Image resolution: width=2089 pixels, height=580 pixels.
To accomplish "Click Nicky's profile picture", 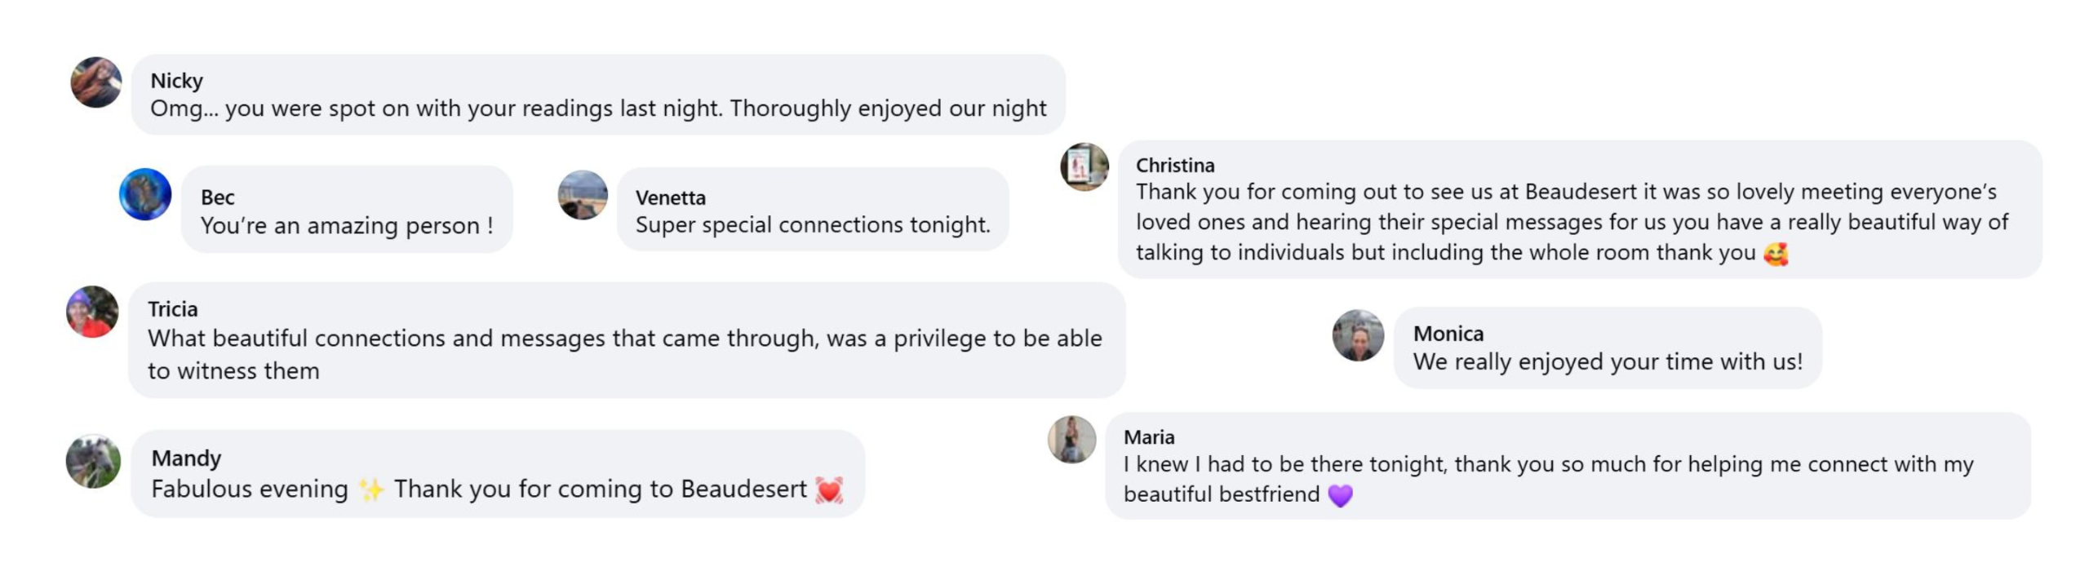I will [x=96, y=82].
